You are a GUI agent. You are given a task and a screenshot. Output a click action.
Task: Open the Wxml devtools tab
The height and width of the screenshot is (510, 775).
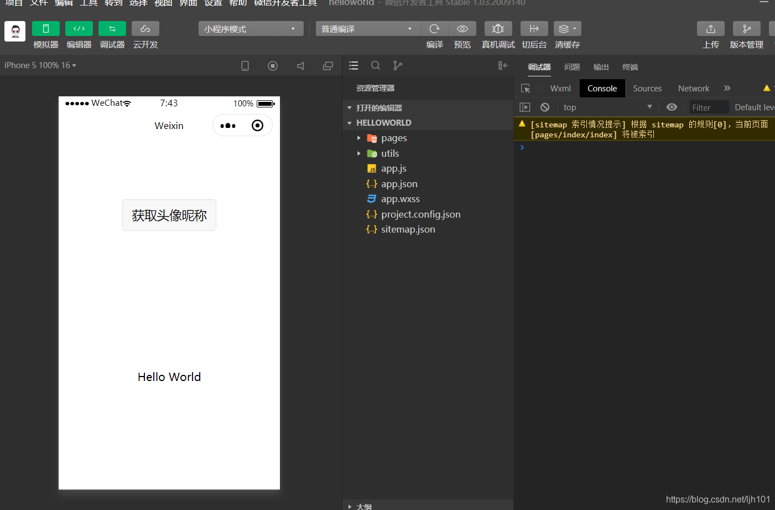[560, 89]
